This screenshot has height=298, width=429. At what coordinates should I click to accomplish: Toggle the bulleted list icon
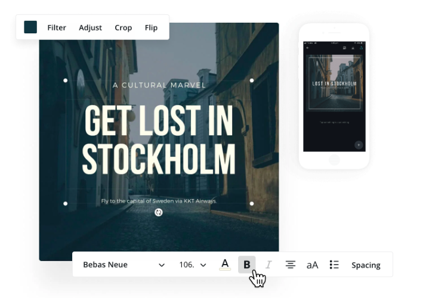(334, 265)
